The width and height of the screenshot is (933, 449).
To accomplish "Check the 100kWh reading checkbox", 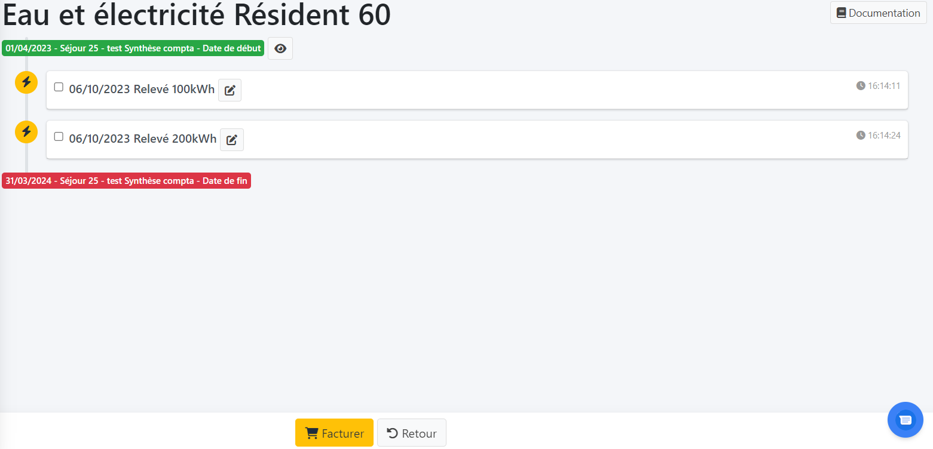I will pyautogui.click(x=59, y=87).
